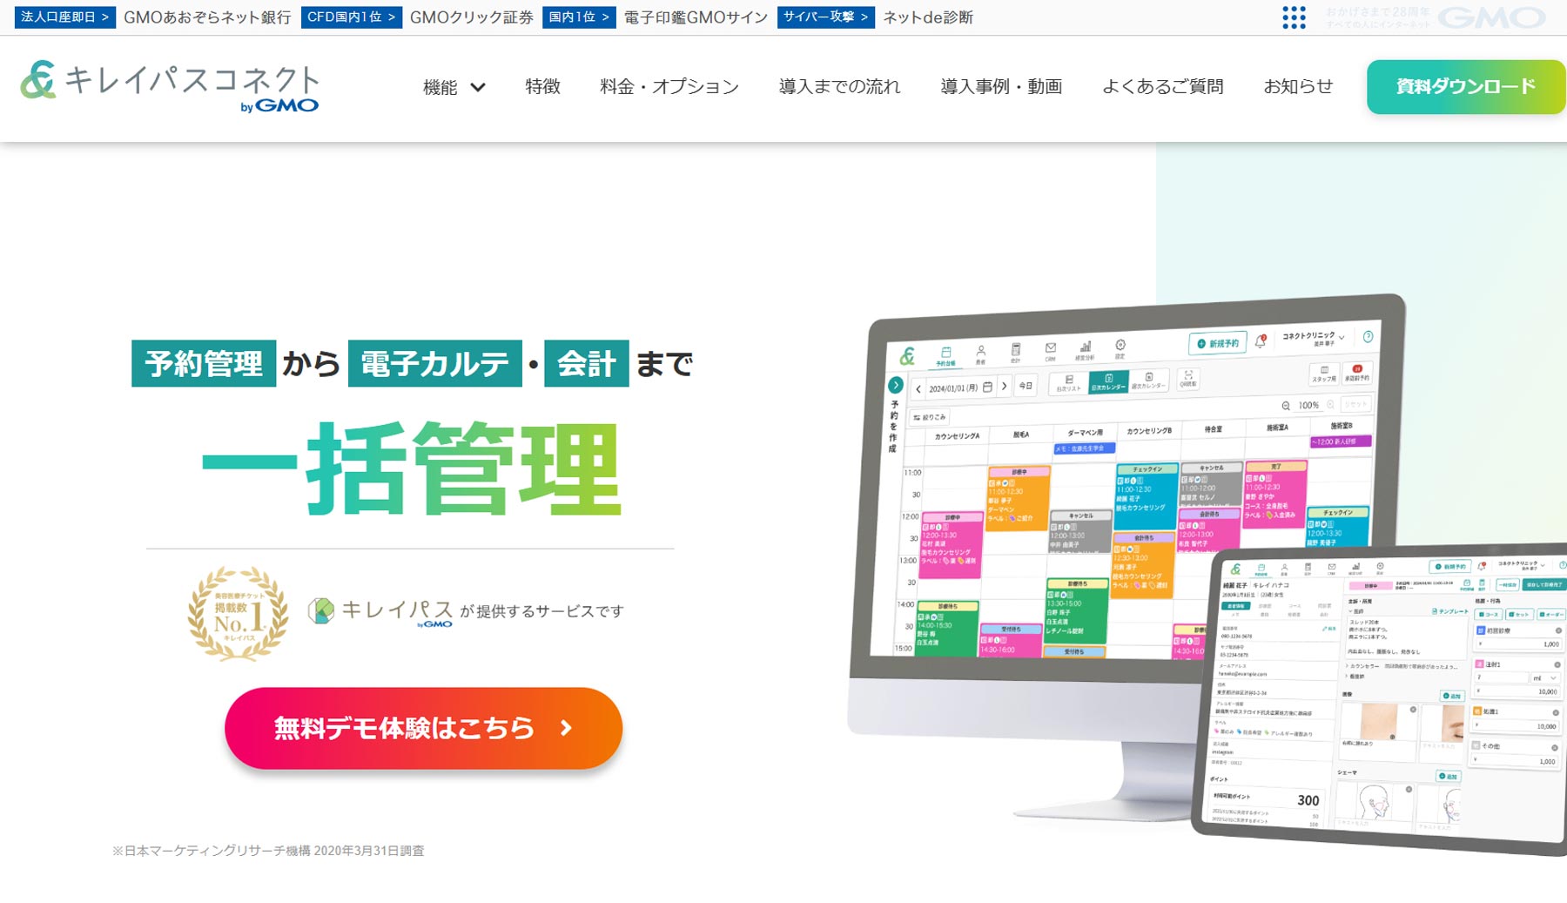Screen dimensions: 1567x903
Task: Open 経営分析 chart icon in the monitor mockup
Action: pos(1086,350)
